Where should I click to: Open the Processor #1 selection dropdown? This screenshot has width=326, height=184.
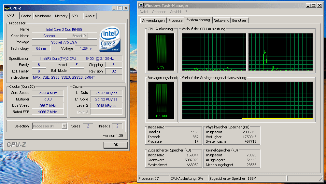pyautogui.click(x=64, y=126)
